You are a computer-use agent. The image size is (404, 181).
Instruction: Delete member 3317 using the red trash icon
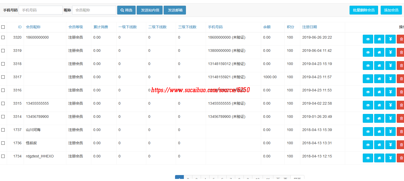401,79
